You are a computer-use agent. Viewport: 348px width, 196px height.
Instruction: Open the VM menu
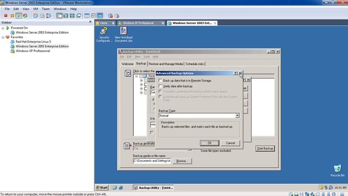coord(35,9)
